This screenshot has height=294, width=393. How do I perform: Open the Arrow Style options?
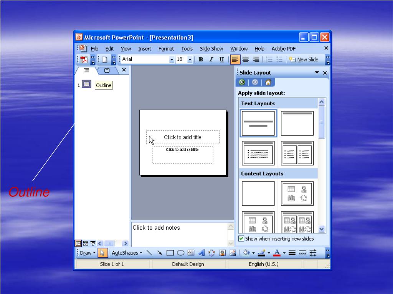[313, 253]
